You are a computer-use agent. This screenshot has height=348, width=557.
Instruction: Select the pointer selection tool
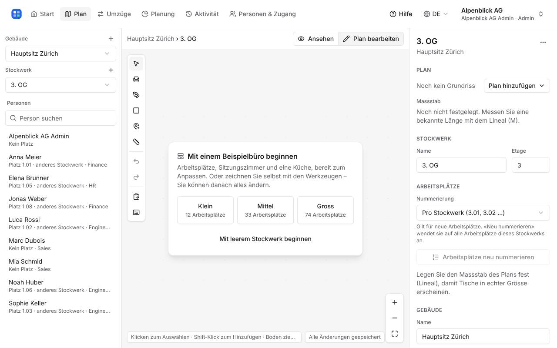136,64
